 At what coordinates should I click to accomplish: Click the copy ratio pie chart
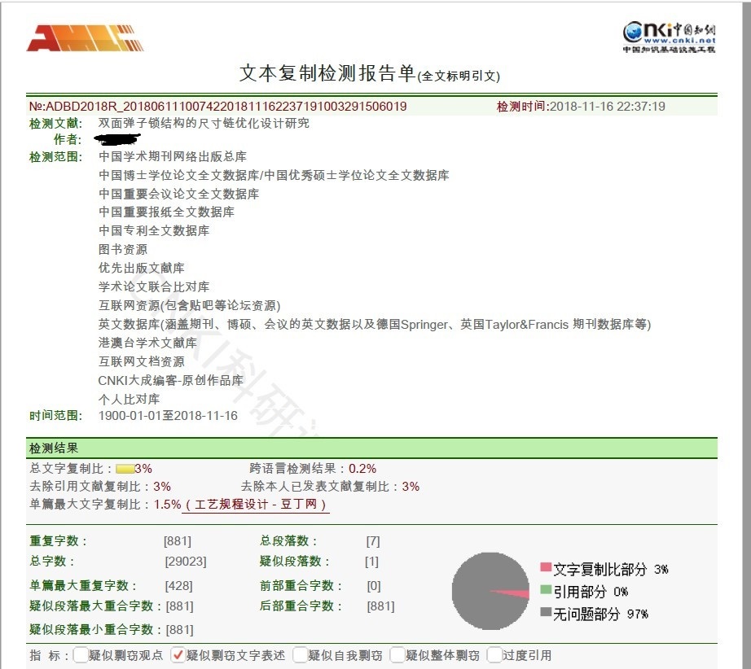click(490, 591)
